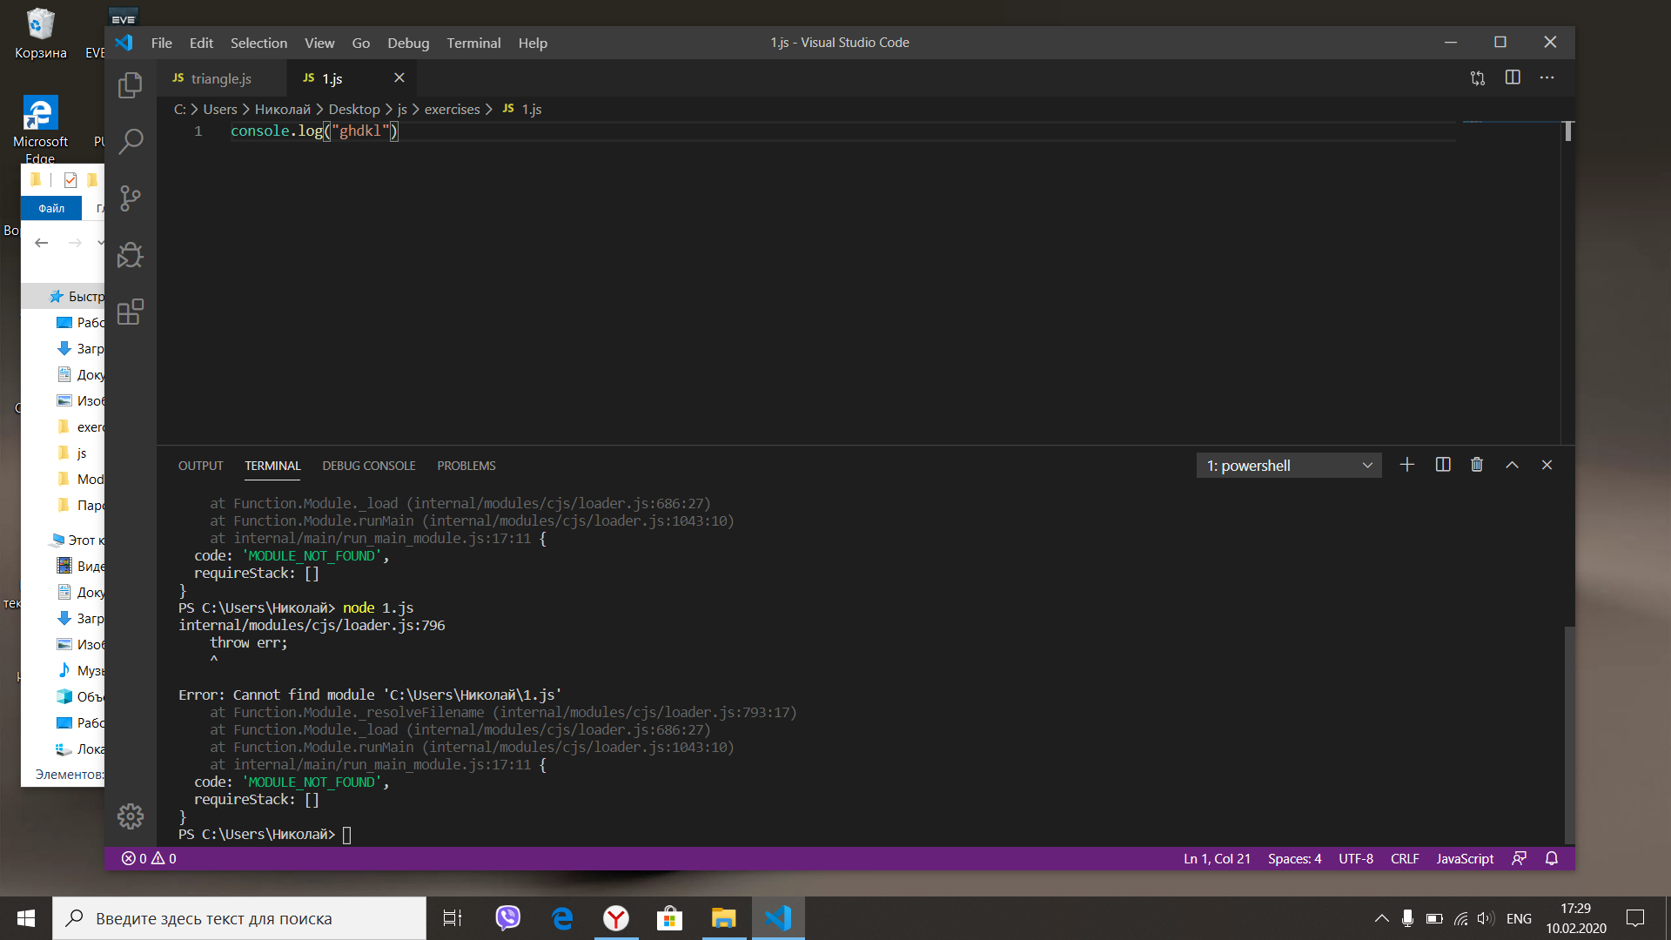Switch to the PROBLEMS panel tab

(466, 466)
